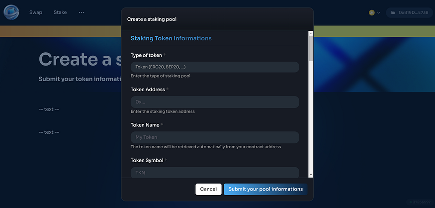The image size is (435, 208).
Task: Click Submit your pool informations button
Action: [265, 189]
